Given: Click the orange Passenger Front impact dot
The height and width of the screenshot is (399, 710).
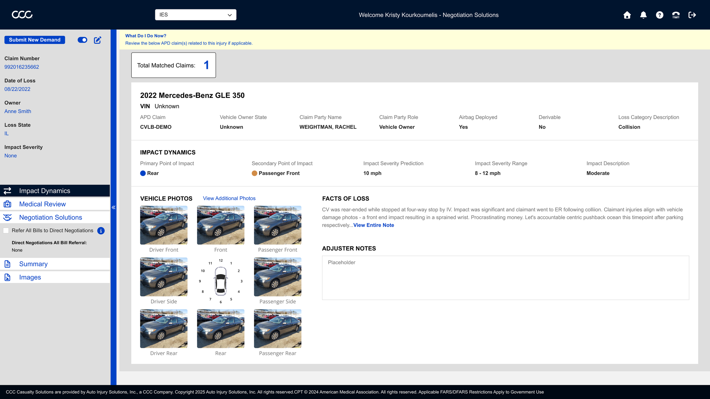Looking at the screenshot, I should (x=254, y=173).
